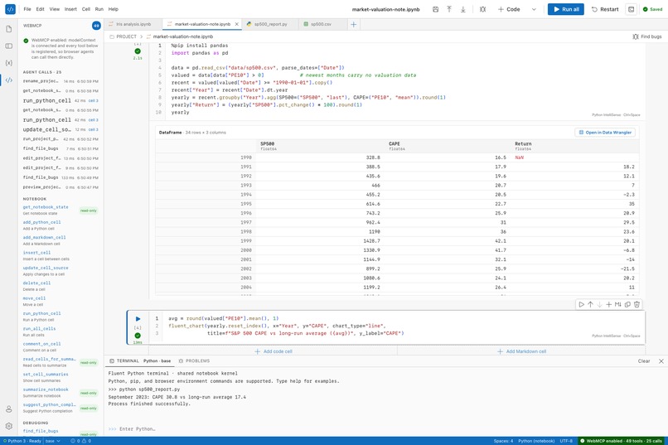Open the View menu
The height and width of the screenshot is (445, 668).
pos(55,9)
